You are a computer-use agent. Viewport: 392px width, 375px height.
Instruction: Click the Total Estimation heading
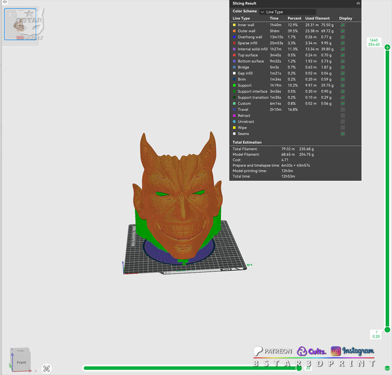point(247,142)
